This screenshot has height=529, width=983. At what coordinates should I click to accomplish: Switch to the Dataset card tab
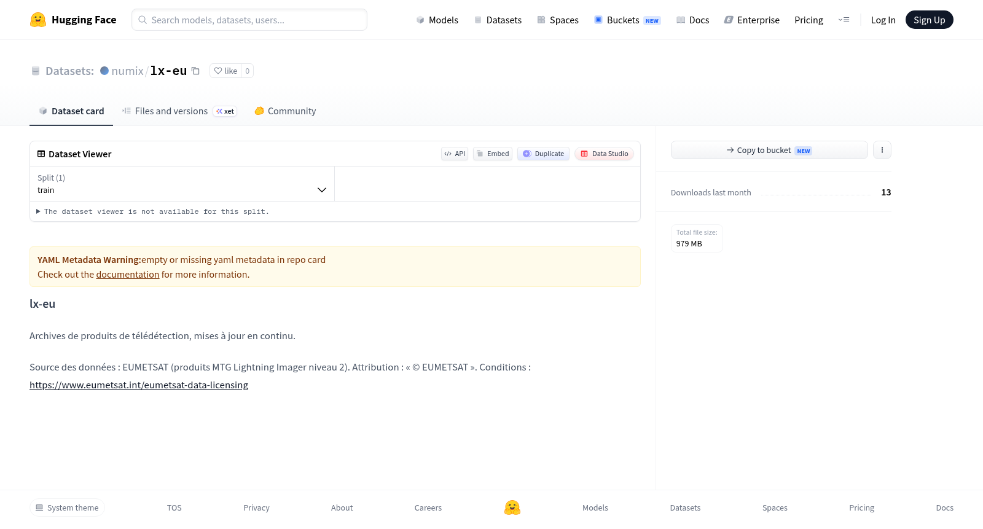point(71,111)
